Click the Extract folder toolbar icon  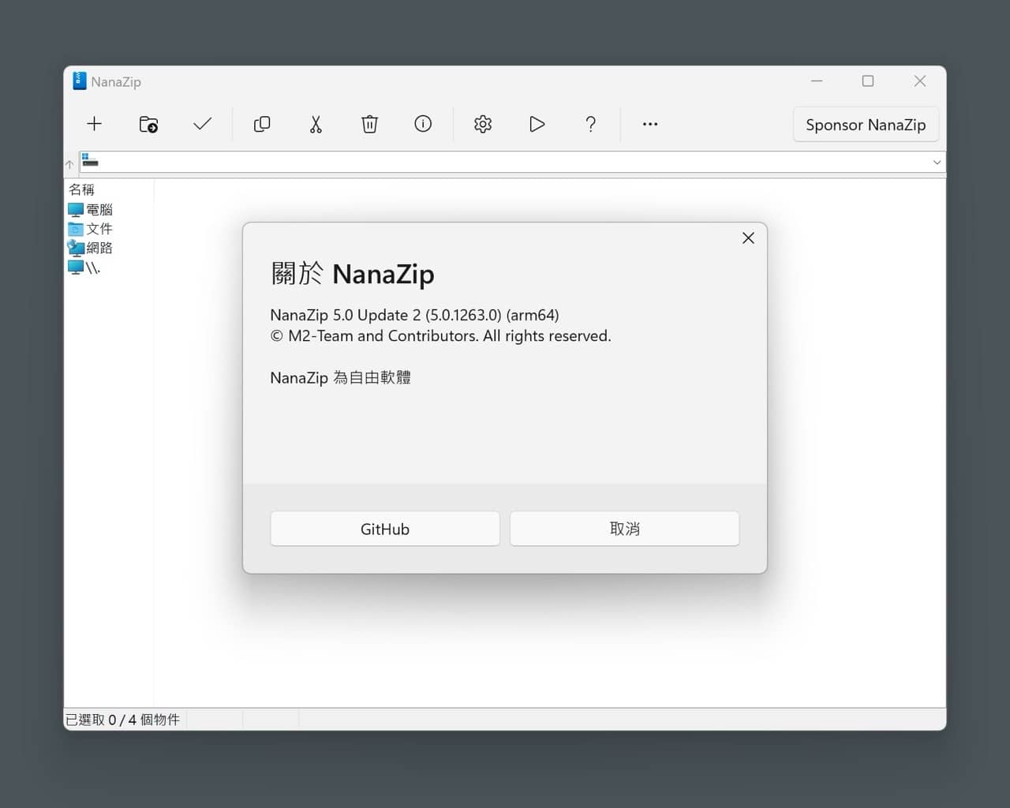point(148,124)
